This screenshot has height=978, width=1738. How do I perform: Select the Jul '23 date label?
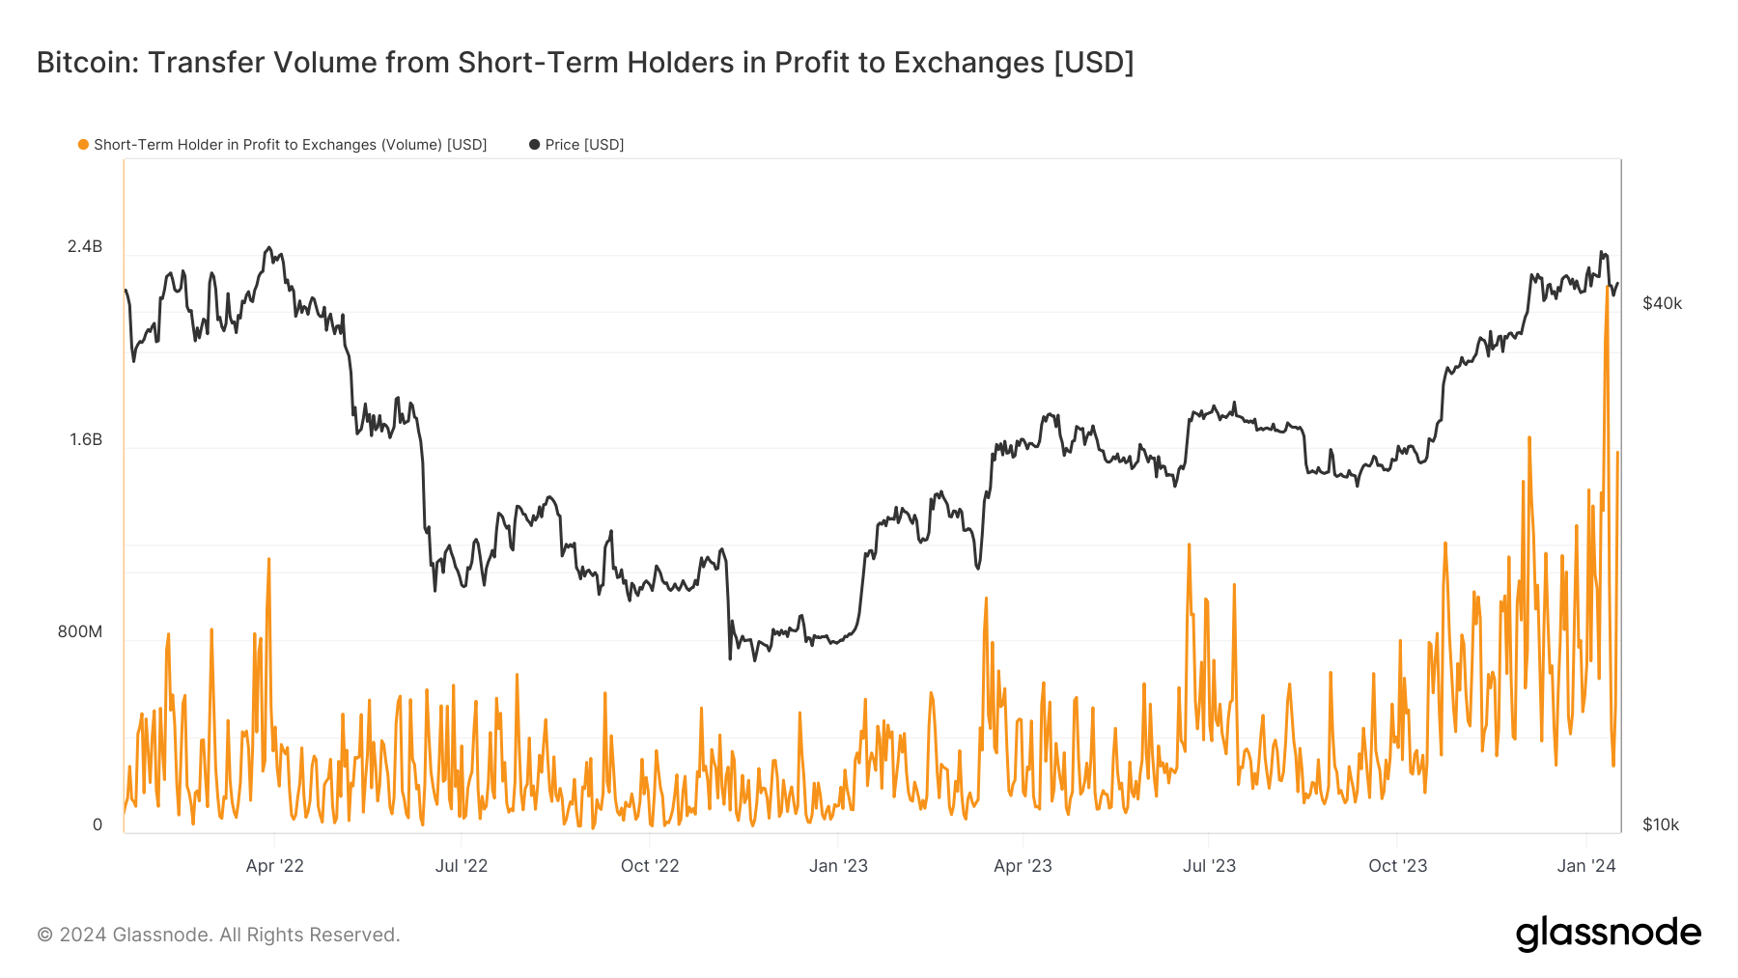coord(1209,866)
